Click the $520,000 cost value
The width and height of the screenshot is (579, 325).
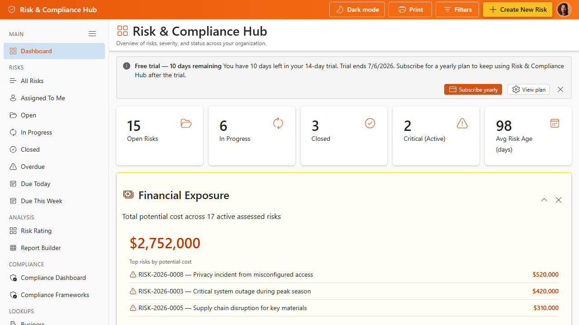click(x=546, y=274)
